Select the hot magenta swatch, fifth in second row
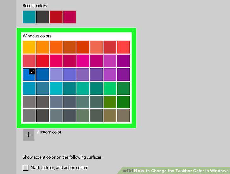The image size is (230, 174). (83, 61)
